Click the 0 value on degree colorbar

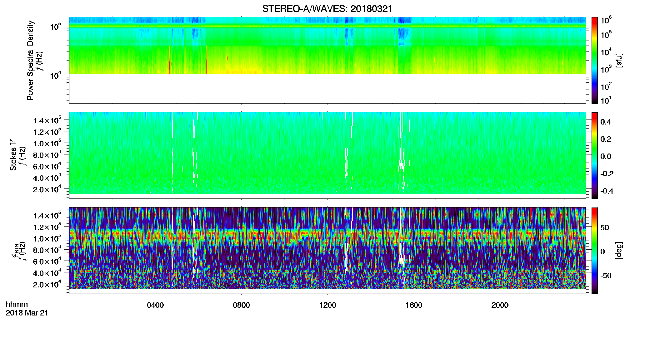pos(602,252)
